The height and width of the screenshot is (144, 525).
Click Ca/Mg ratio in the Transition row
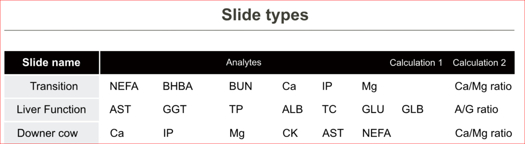click(483, 86)
